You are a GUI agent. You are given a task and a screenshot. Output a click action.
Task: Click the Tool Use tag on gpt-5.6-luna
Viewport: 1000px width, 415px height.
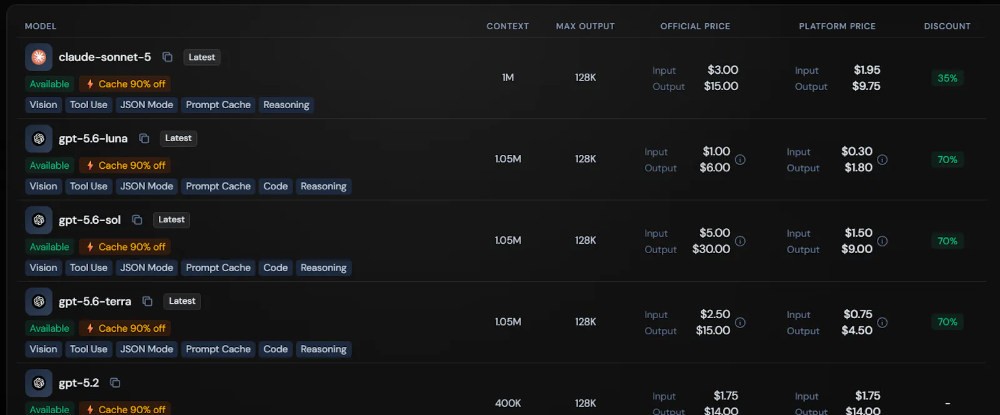point(89,186)
